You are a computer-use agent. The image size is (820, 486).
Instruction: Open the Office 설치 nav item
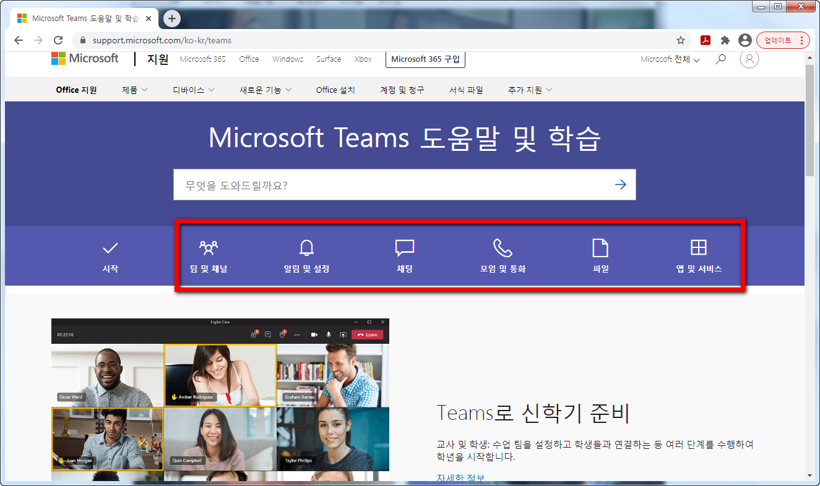point(335,90)
